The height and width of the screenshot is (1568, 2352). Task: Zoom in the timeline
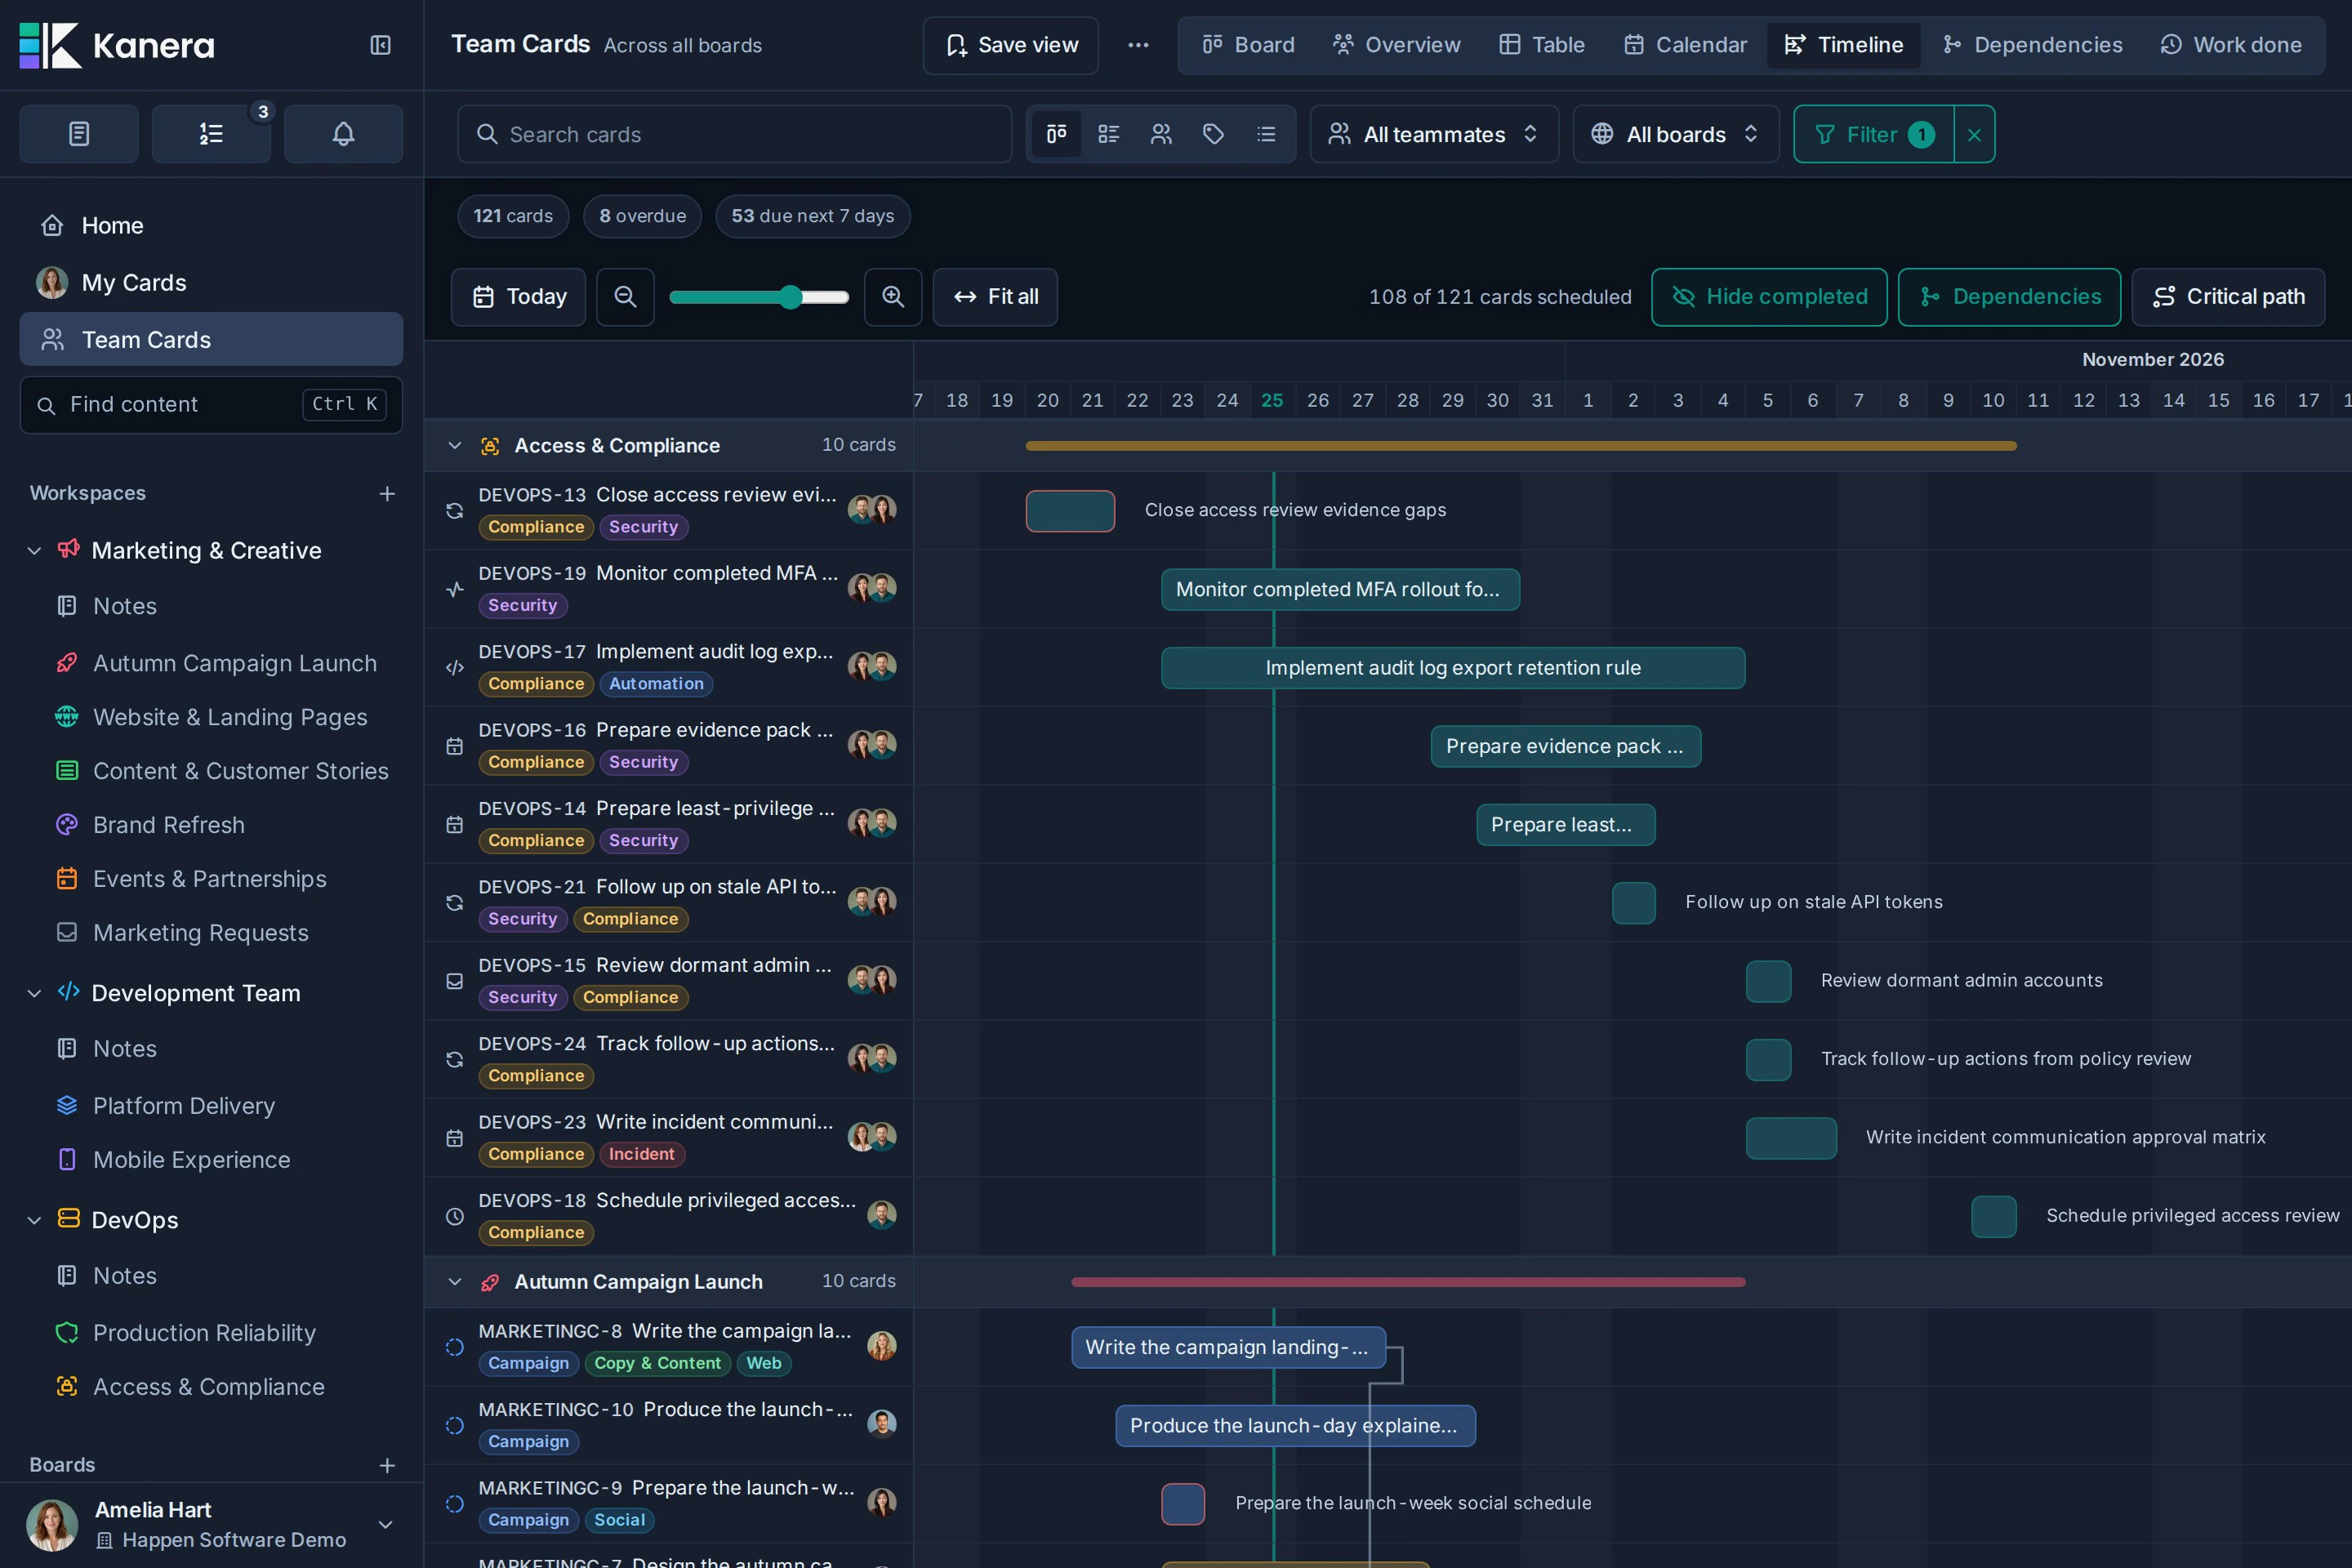coord(893,297)
